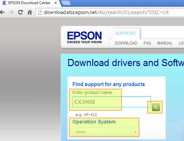Go to the browser home page icon
Image resolution: width=184 pixels, height=141 pixels.
pyautogui.click(x=30, y=12)
